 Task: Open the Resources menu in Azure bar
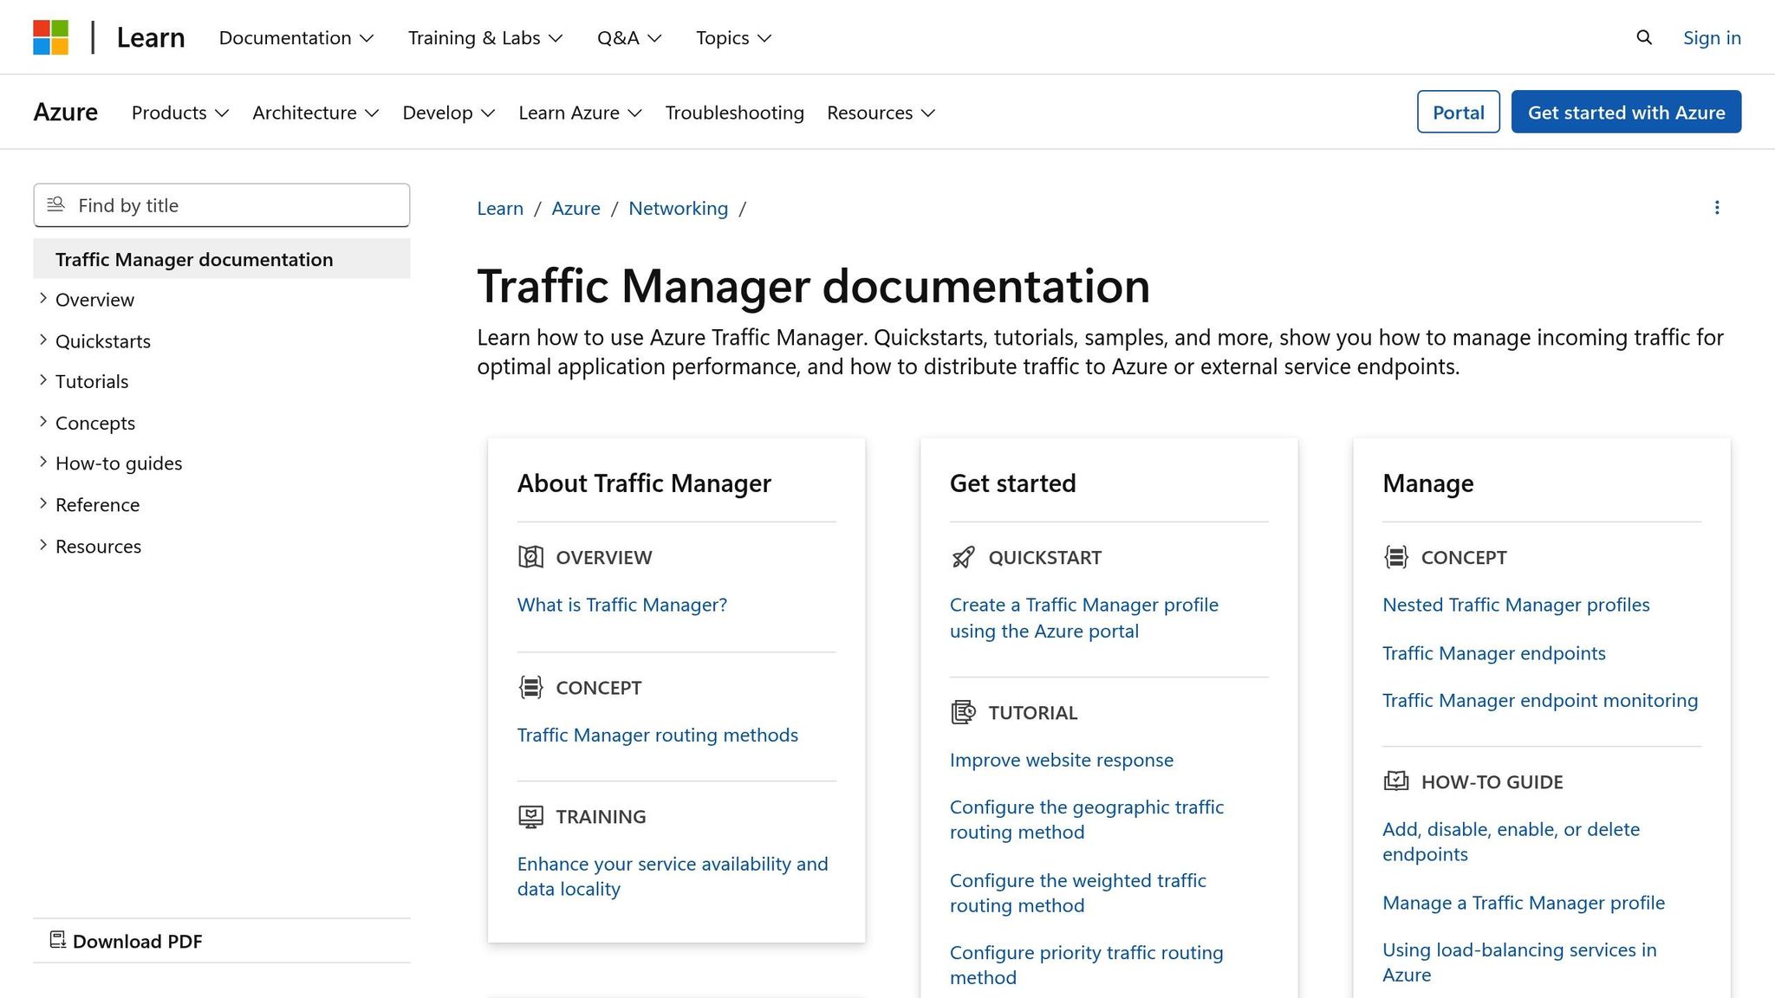point(881,113)
